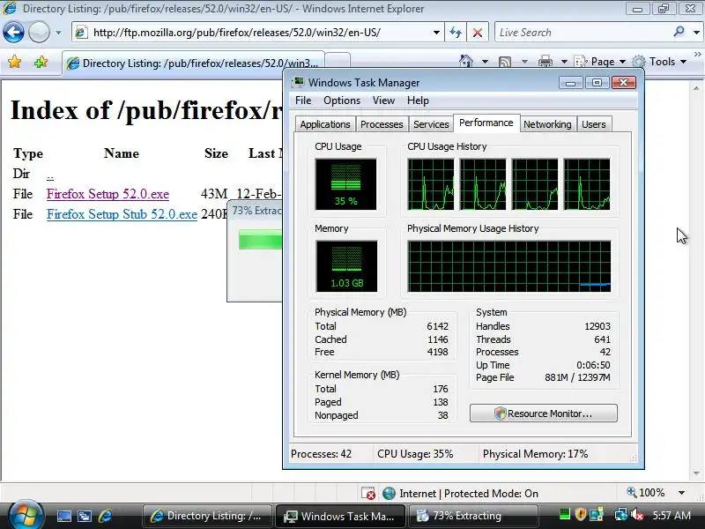Switch to the Networking tab

[547, 124]
